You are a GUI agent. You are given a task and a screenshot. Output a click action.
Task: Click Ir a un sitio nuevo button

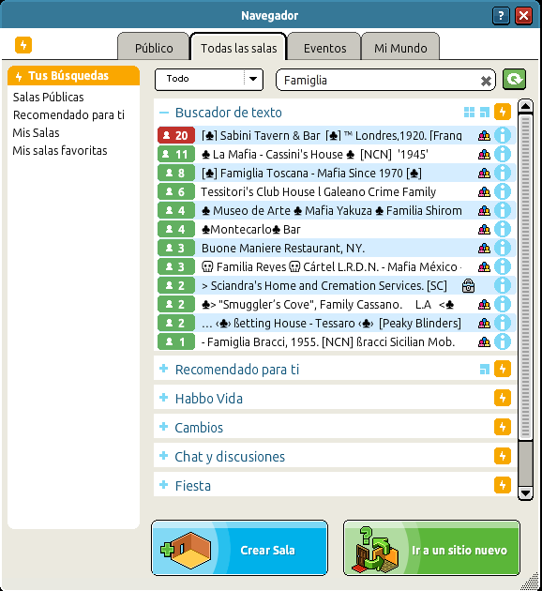tap(431, 548)
